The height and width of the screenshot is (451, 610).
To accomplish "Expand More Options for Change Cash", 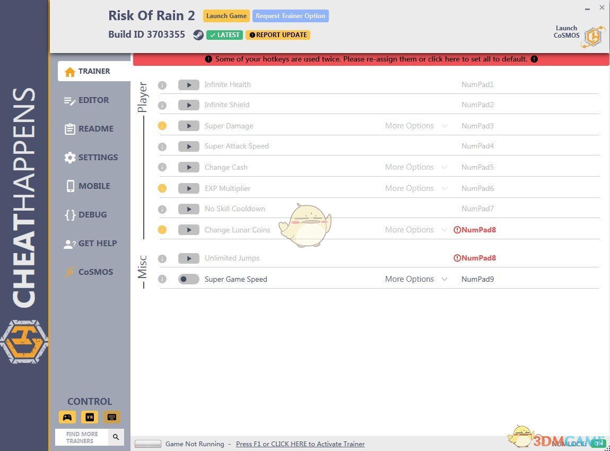I will tap(416, 167).
